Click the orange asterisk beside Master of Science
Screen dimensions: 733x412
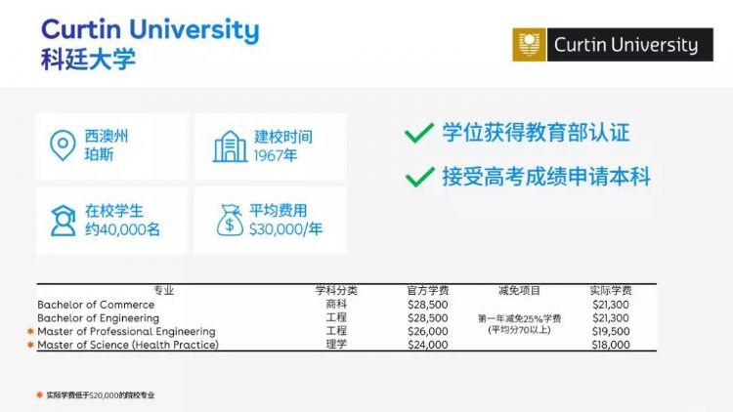pyautogui.click(x=31, y=345)
